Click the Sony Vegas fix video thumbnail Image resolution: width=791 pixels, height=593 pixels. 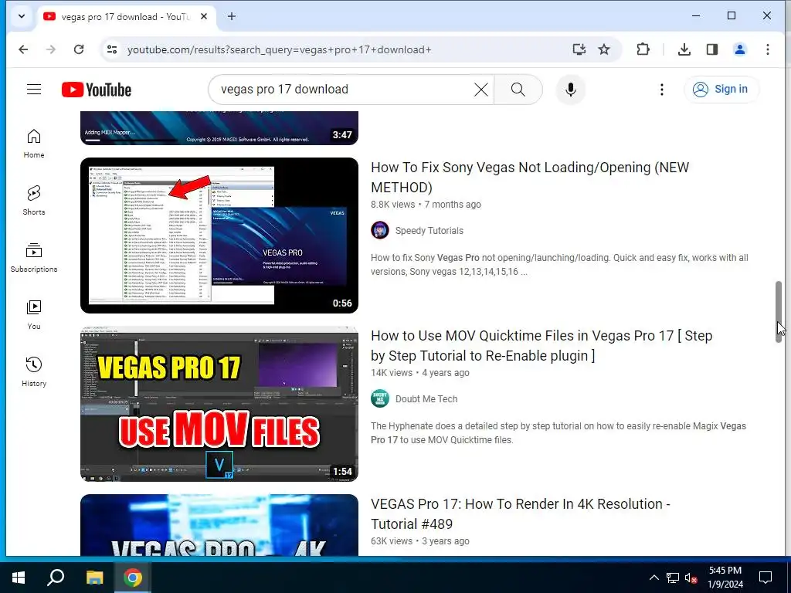pyautogui.click(x=219, y=236)
